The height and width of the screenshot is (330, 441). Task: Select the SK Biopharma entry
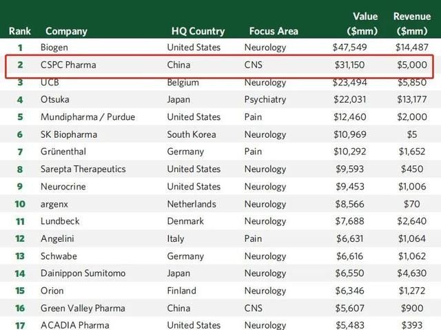[69, 134]
